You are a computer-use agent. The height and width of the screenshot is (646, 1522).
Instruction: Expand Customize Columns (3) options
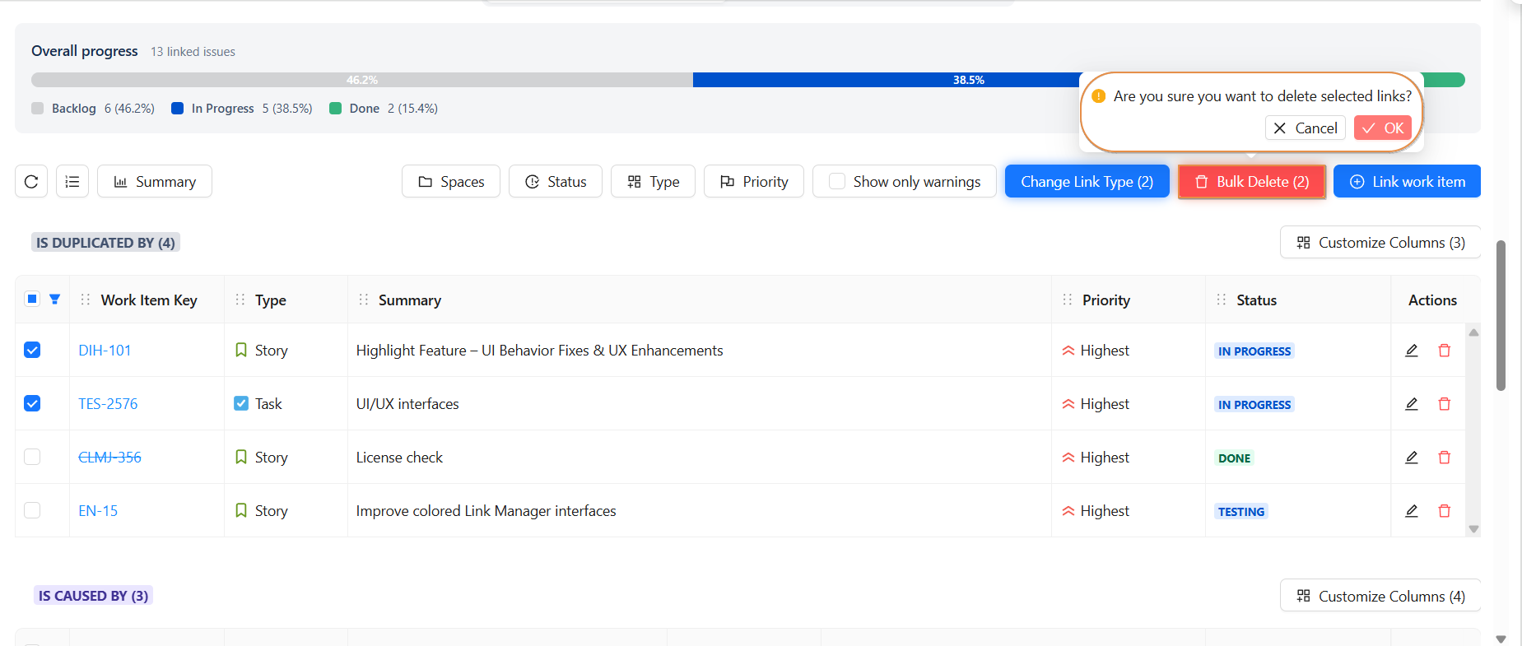(1380, 243)
